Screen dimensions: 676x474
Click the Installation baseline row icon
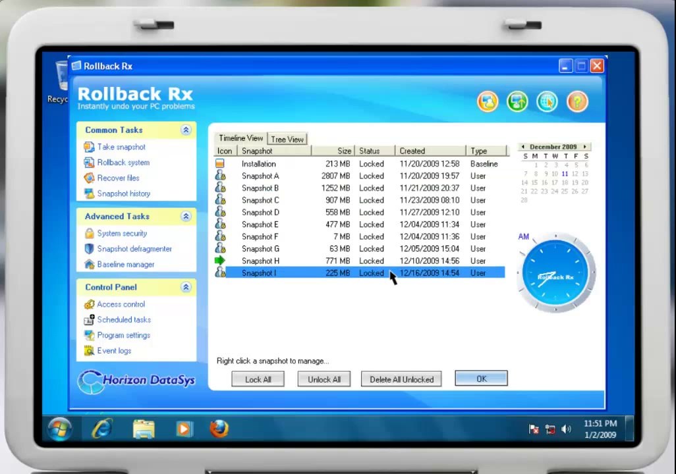[x=220, y=163]
